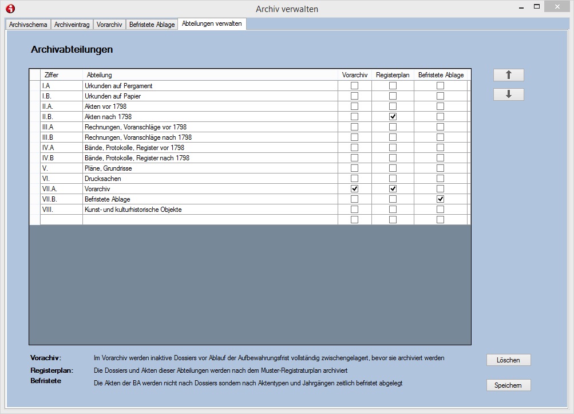
Task: Click the empty Abteilung cell in last row
Action: (x=209, y=220)
